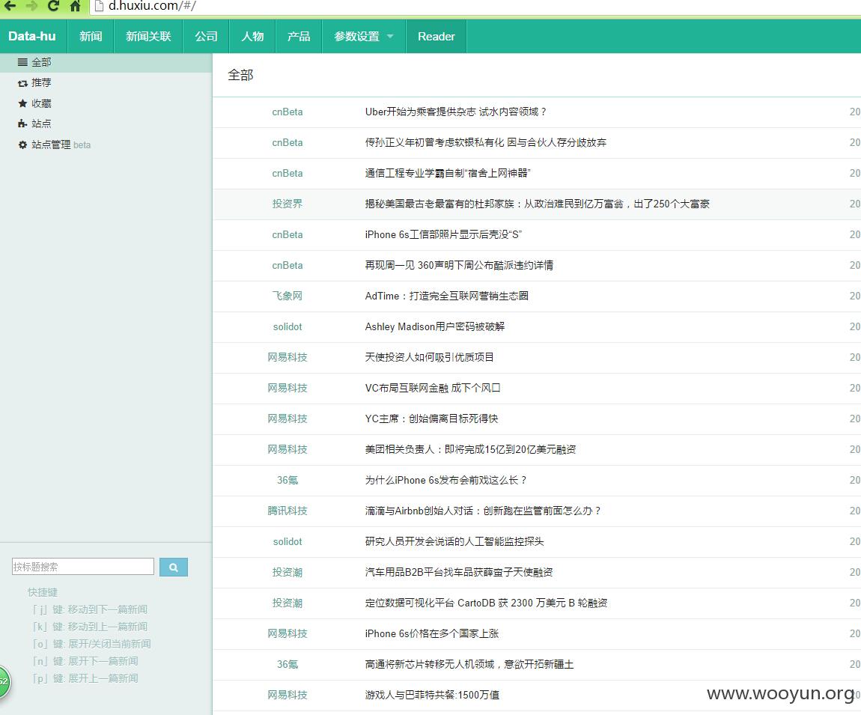861x715 pixels.
Task: Click 36氪 source in 高通 row
Action: pyautogui.click(x=287, y=665)
